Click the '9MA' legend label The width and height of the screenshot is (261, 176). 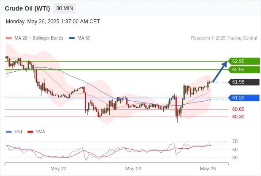[41, 132]
